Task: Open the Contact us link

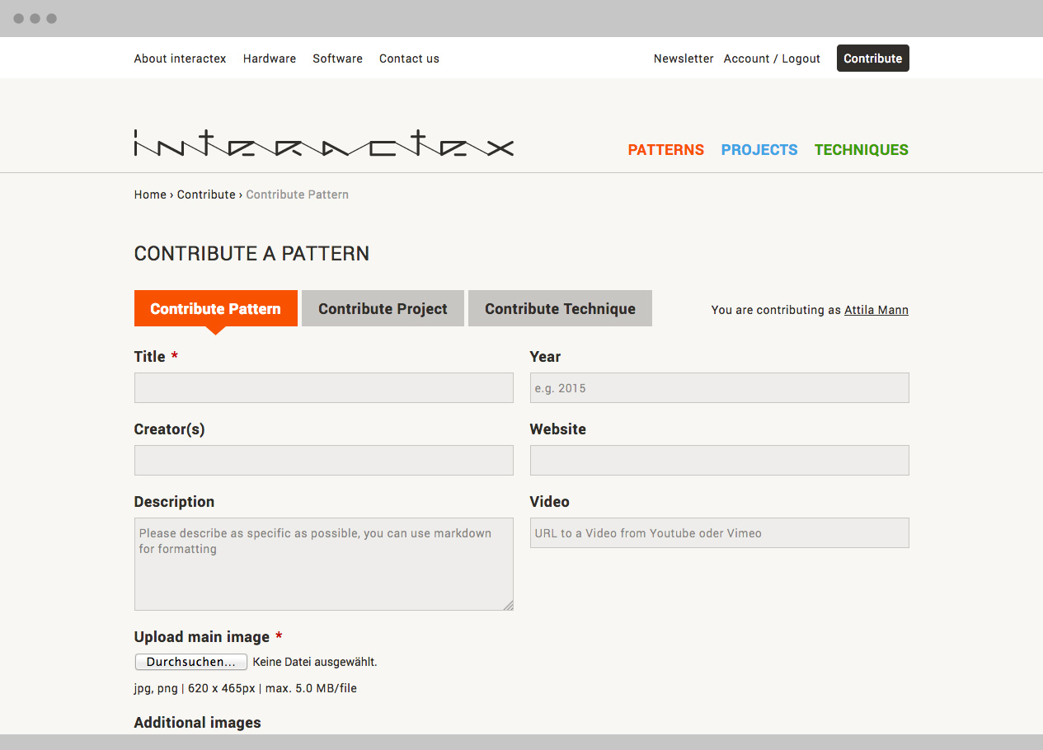Action: point(409,59)
